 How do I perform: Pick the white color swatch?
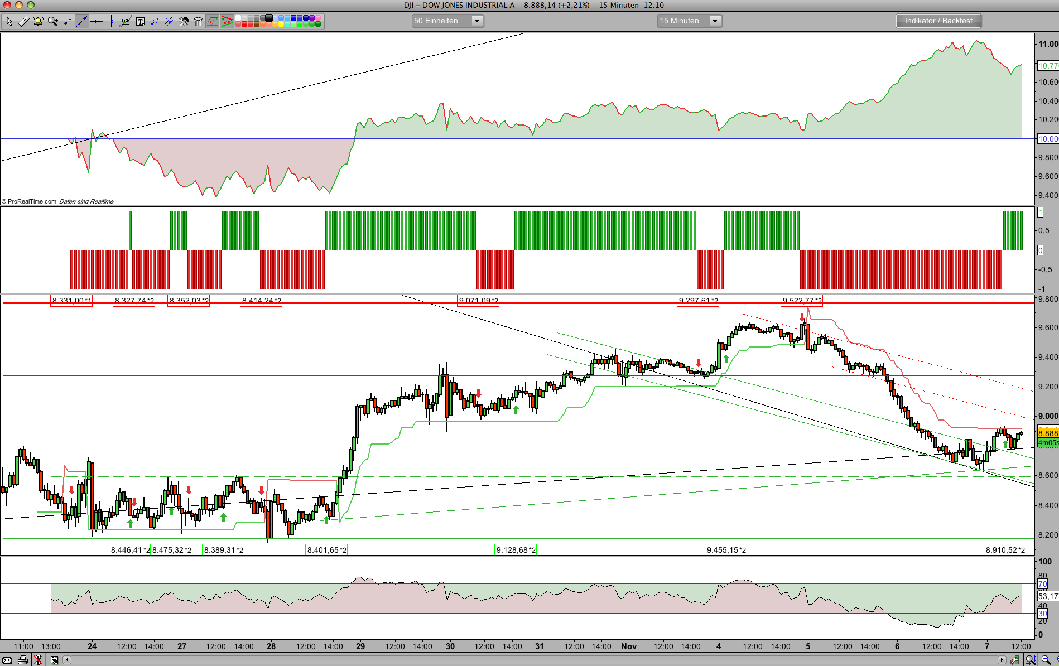click(x=238, y=18)
